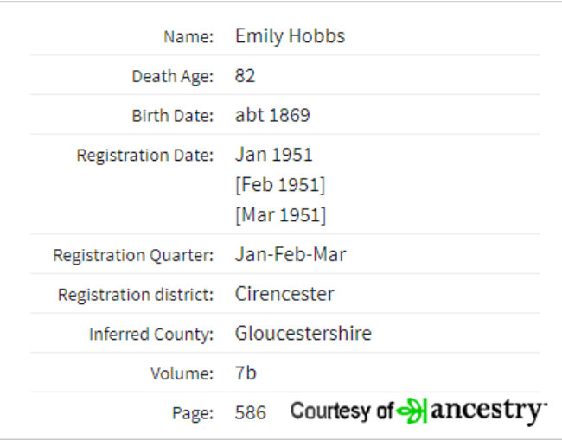Click the Registration district label
The width and height of the screenshot is (562, 440).
pyautogui.click(x=136, y=295)
